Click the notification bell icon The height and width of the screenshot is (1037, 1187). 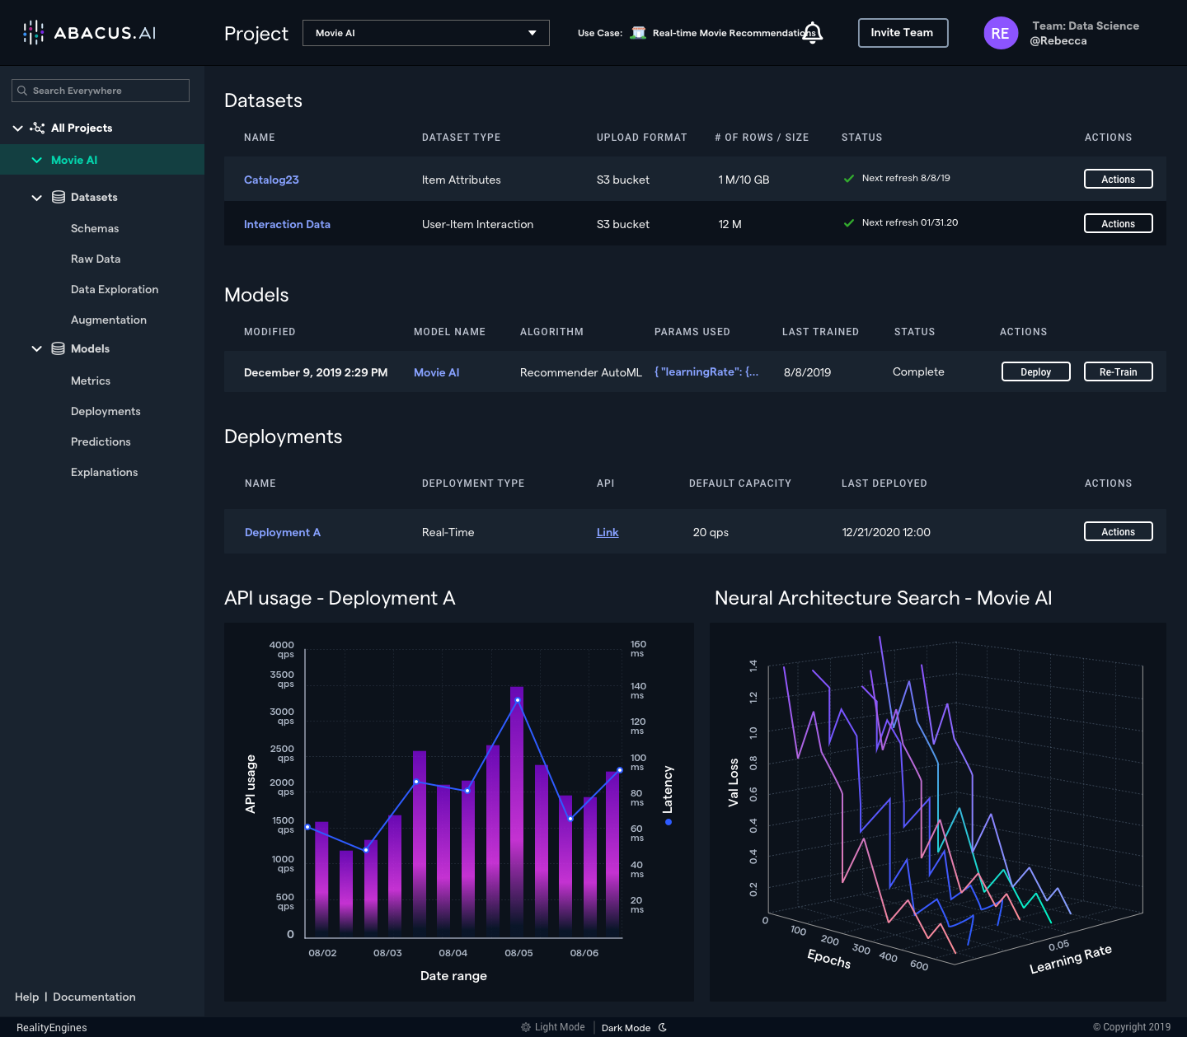click(813, 33)
